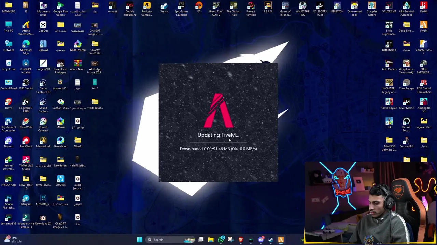Open the CapCut desktop shortcut
437x245 pixels.
click(43, 27)
